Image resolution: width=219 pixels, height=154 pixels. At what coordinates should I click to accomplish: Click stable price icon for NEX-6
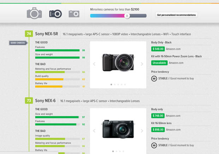tap(154, 145)
